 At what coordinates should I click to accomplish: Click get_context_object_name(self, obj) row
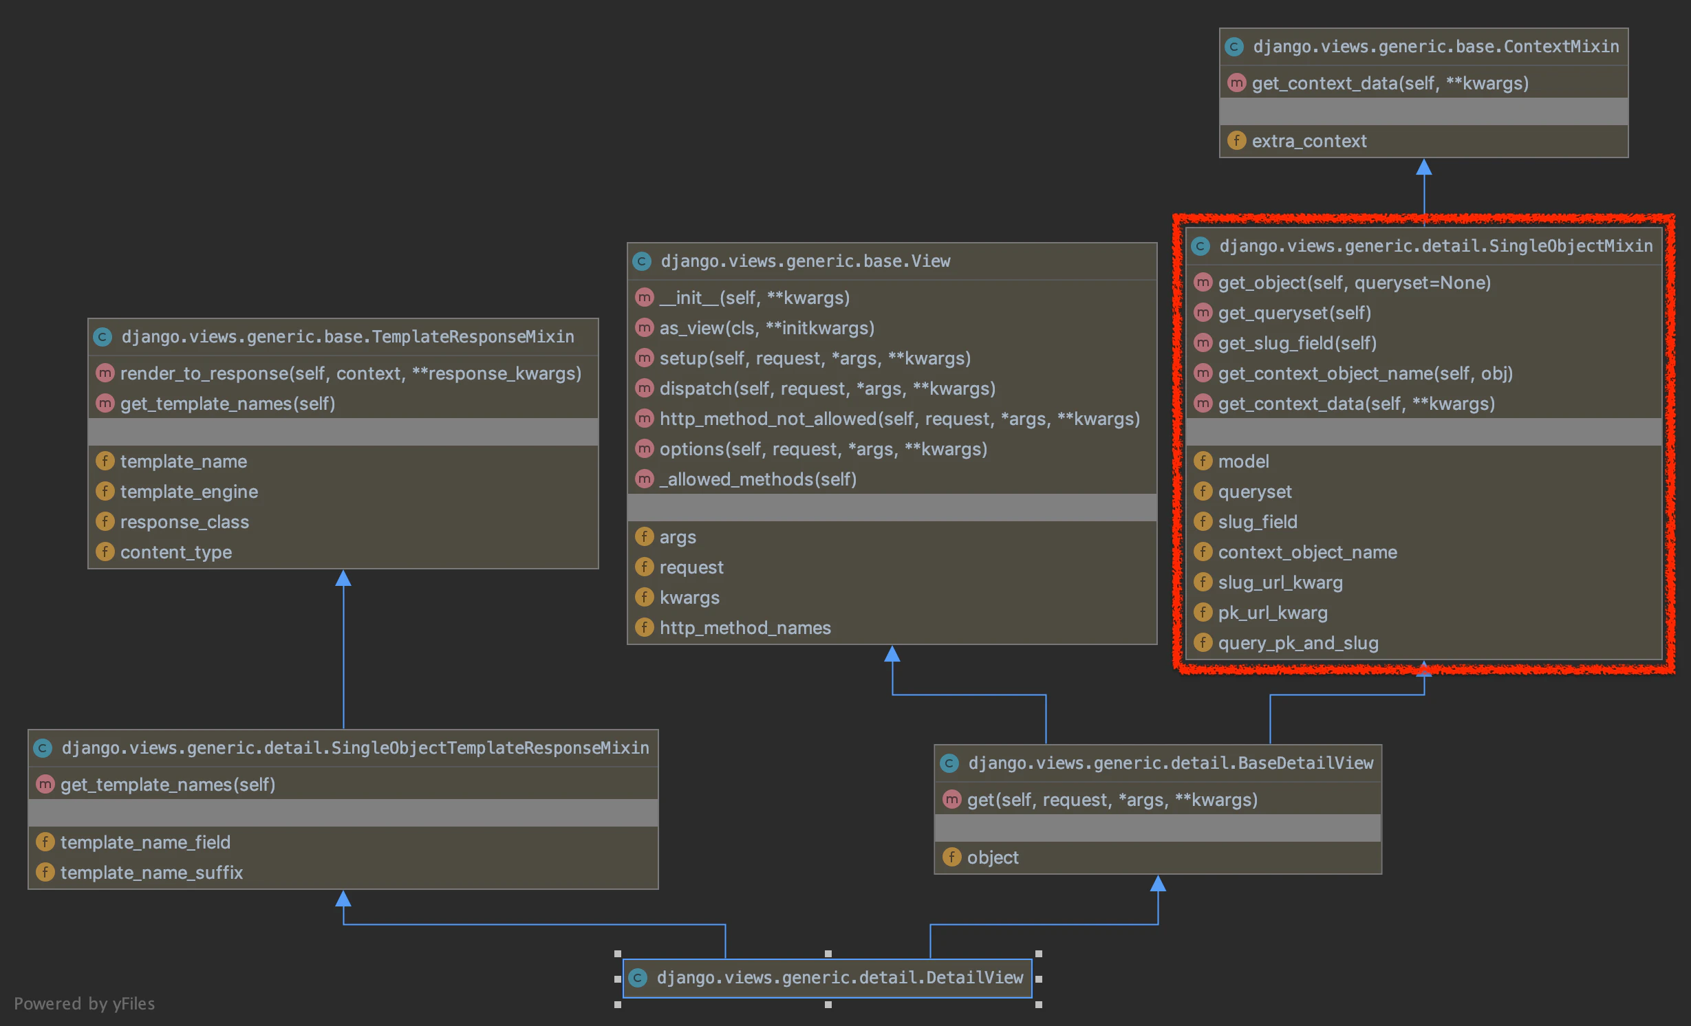(1423, 373)
